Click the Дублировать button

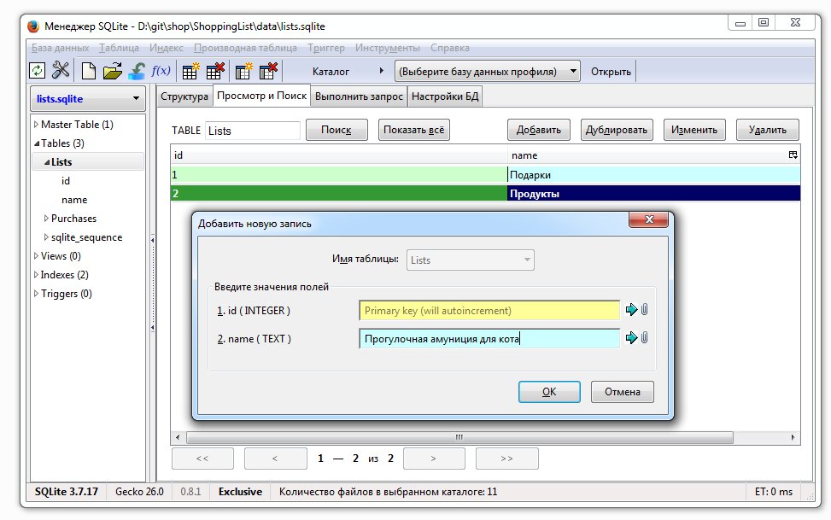point(617,130)
